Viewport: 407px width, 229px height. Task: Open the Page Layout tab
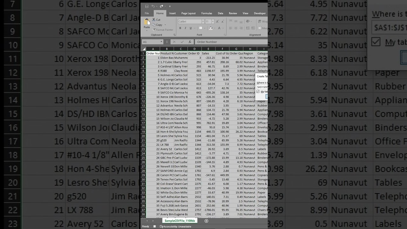[x=189, y=13]
